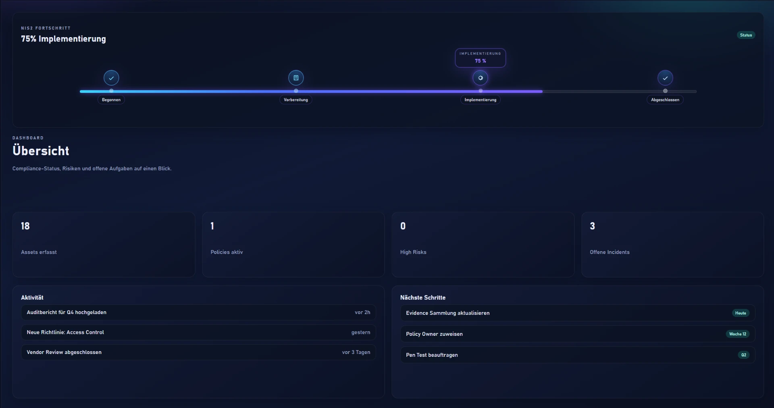Click the Vorbereitung document step icon
Viewport: 774px width, 408px height.
[296, 78]
